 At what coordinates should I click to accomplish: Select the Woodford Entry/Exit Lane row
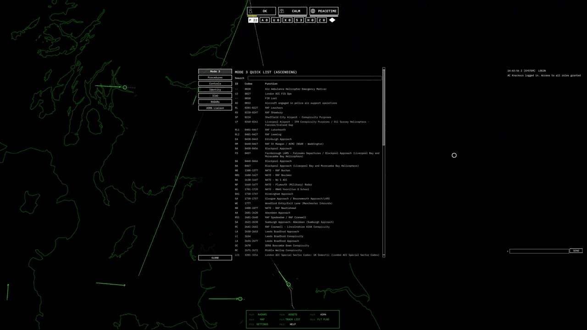pos(308,203)
